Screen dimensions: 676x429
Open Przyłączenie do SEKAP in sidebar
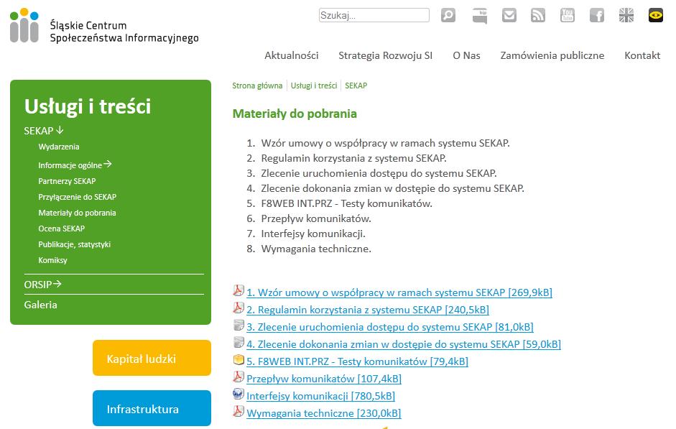pyautogui.click(x=77, y=197)
